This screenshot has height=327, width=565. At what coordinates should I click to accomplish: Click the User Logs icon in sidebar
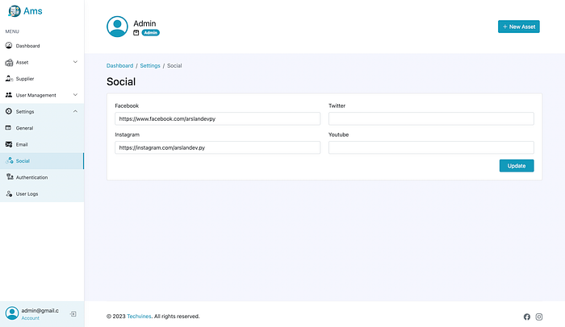point(9,193)
